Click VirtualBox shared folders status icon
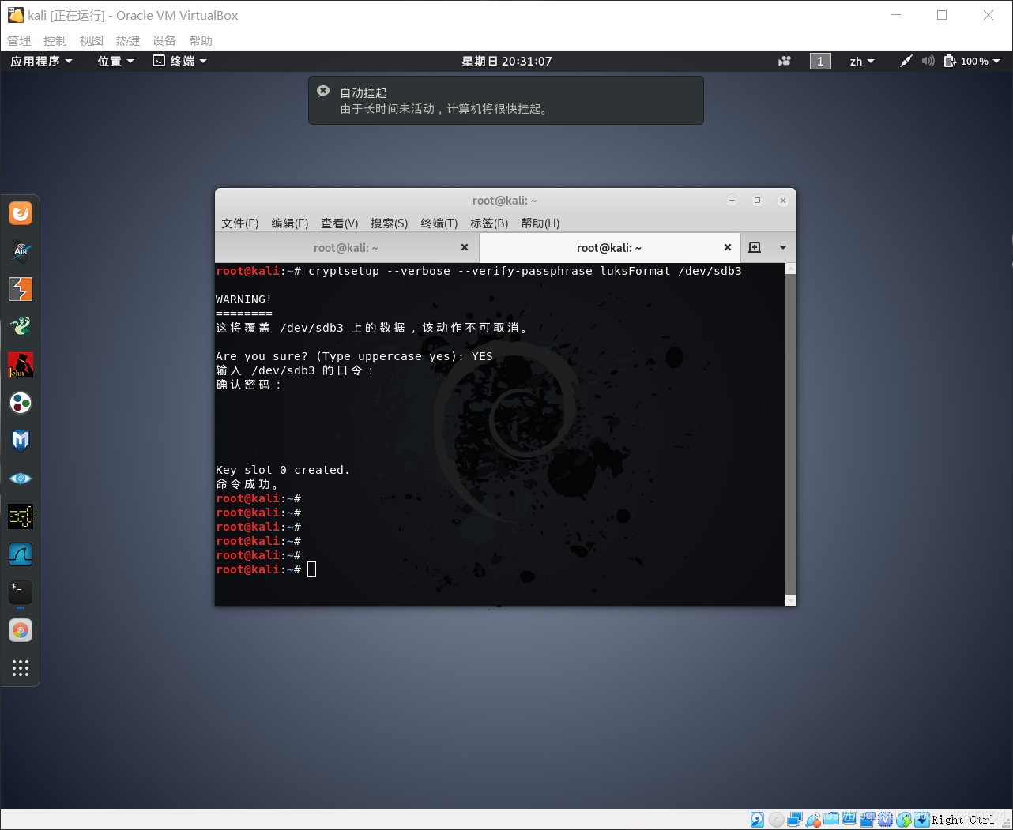Image resolution: width=1013 pixels, height=830 pixels. [x=831, y=820]
